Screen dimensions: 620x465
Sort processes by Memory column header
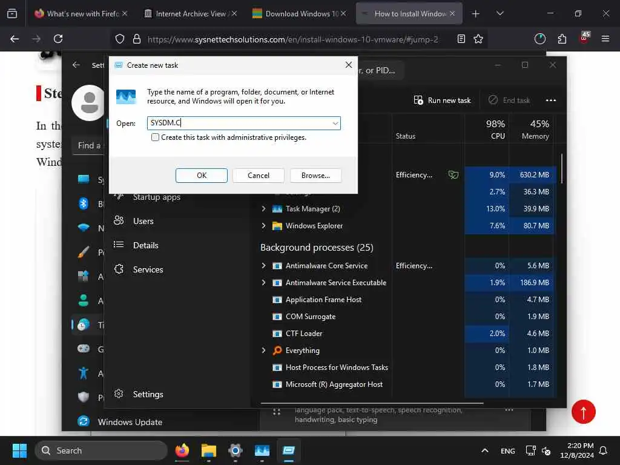coord(532,130)
